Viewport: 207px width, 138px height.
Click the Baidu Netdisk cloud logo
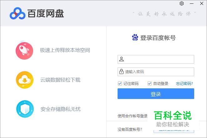tap(17, 13)
